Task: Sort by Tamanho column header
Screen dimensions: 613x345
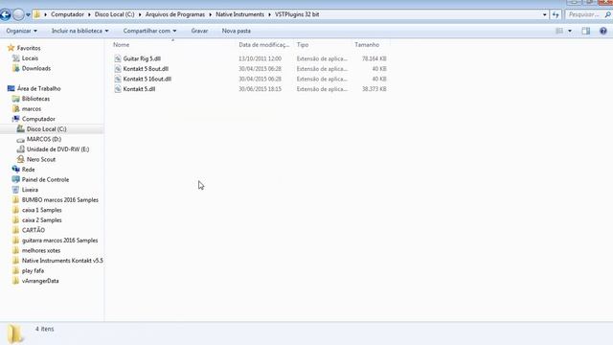Action: pyautogui.click(x=367, y=45)
